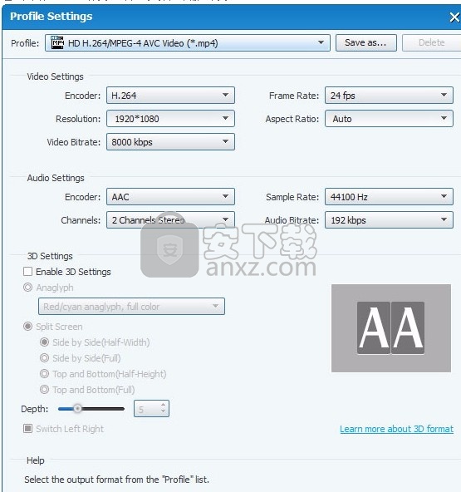This screenshot has height=492, width=461.
Task: Click the Save as... button
Action: point(366,42)
